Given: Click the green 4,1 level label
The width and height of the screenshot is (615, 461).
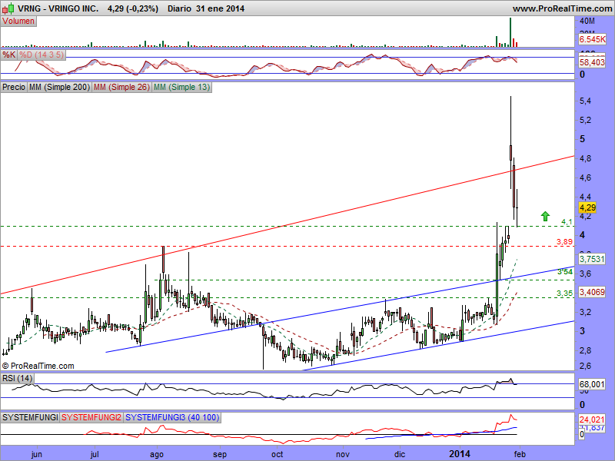Looking at the screenshot, I should point(567,222).
